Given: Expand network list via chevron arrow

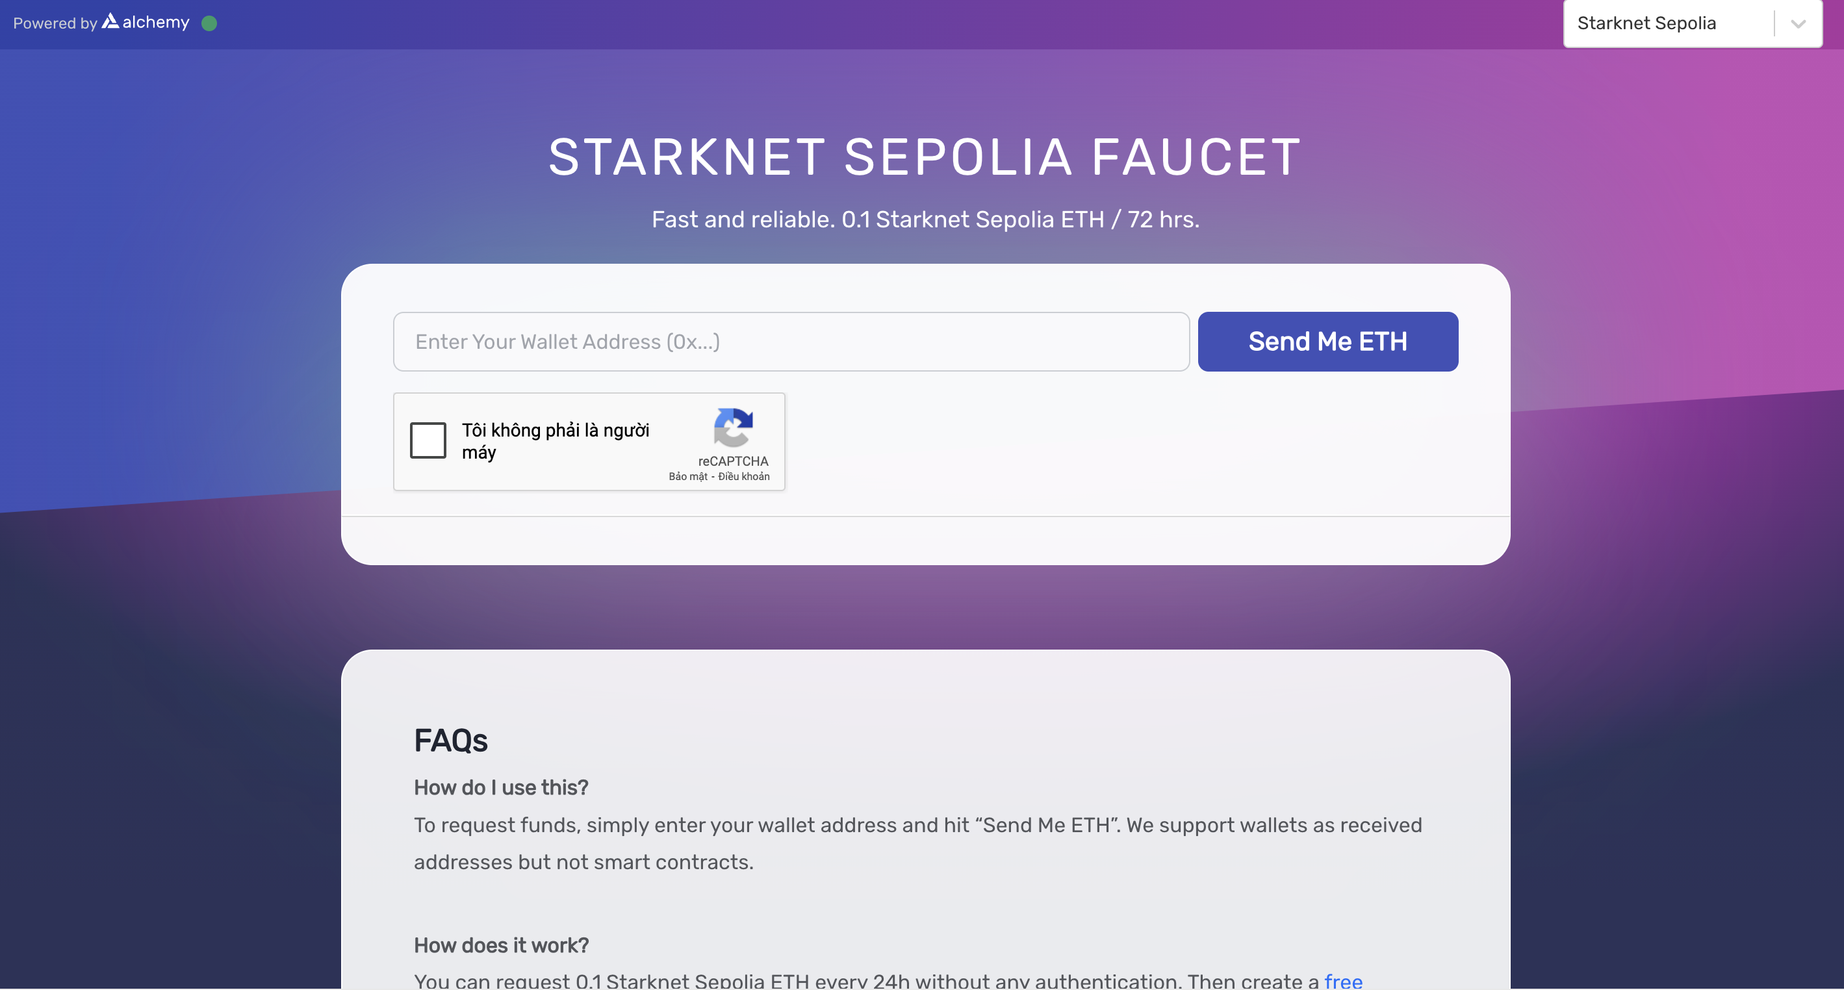Looking at the screenshot, I should 1798,23.
